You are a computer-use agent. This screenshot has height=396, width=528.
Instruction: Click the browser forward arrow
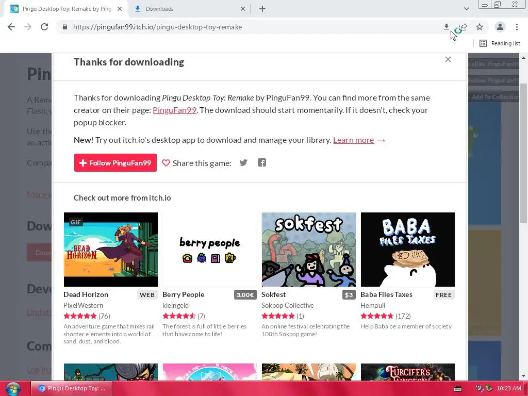[x=28, y=27]
